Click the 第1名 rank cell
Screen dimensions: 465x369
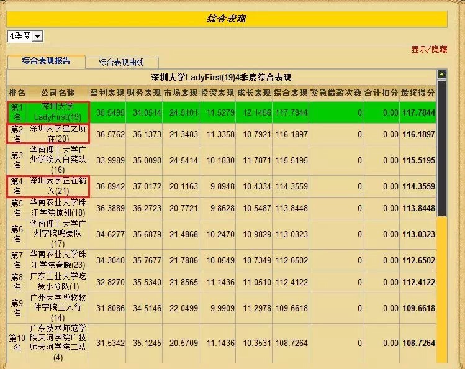17,112
